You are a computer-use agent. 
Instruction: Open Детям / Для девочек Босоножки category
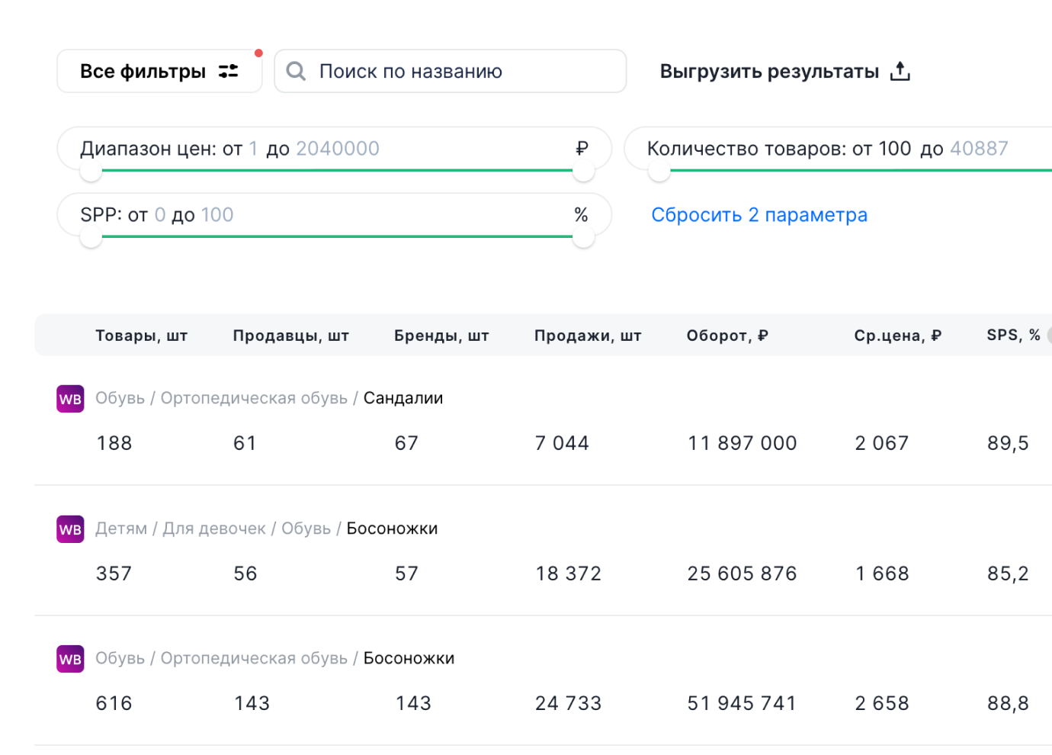click(x=392, y=528)
